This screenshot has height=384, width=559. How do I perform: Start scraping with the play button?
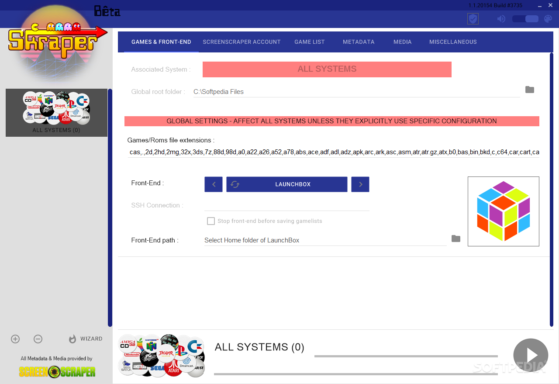[531, 356]
